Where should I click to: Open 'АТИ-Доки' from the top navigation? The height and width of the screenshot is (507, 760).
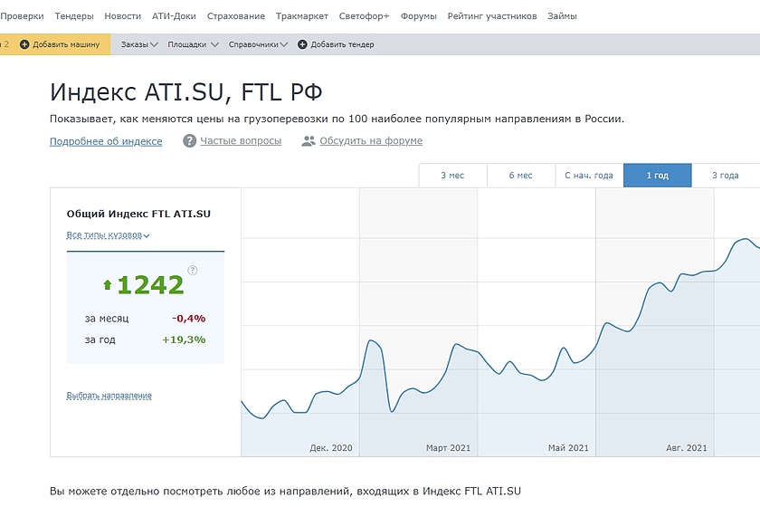coord(174,16)
